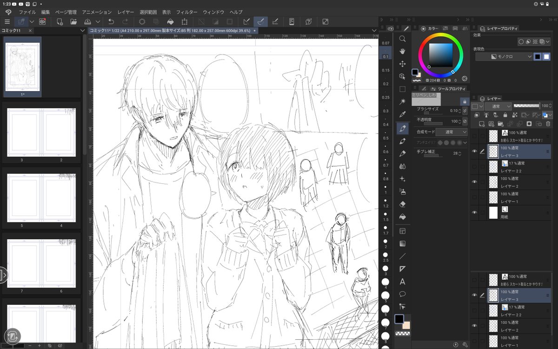Select the Zoom magnifier tool
558x349 pixels.
(403, 39)
